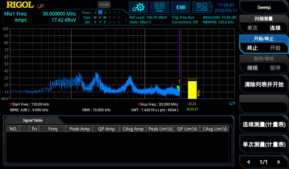Click the Ref Level 106.99 dBuV setting

(148, 17)
